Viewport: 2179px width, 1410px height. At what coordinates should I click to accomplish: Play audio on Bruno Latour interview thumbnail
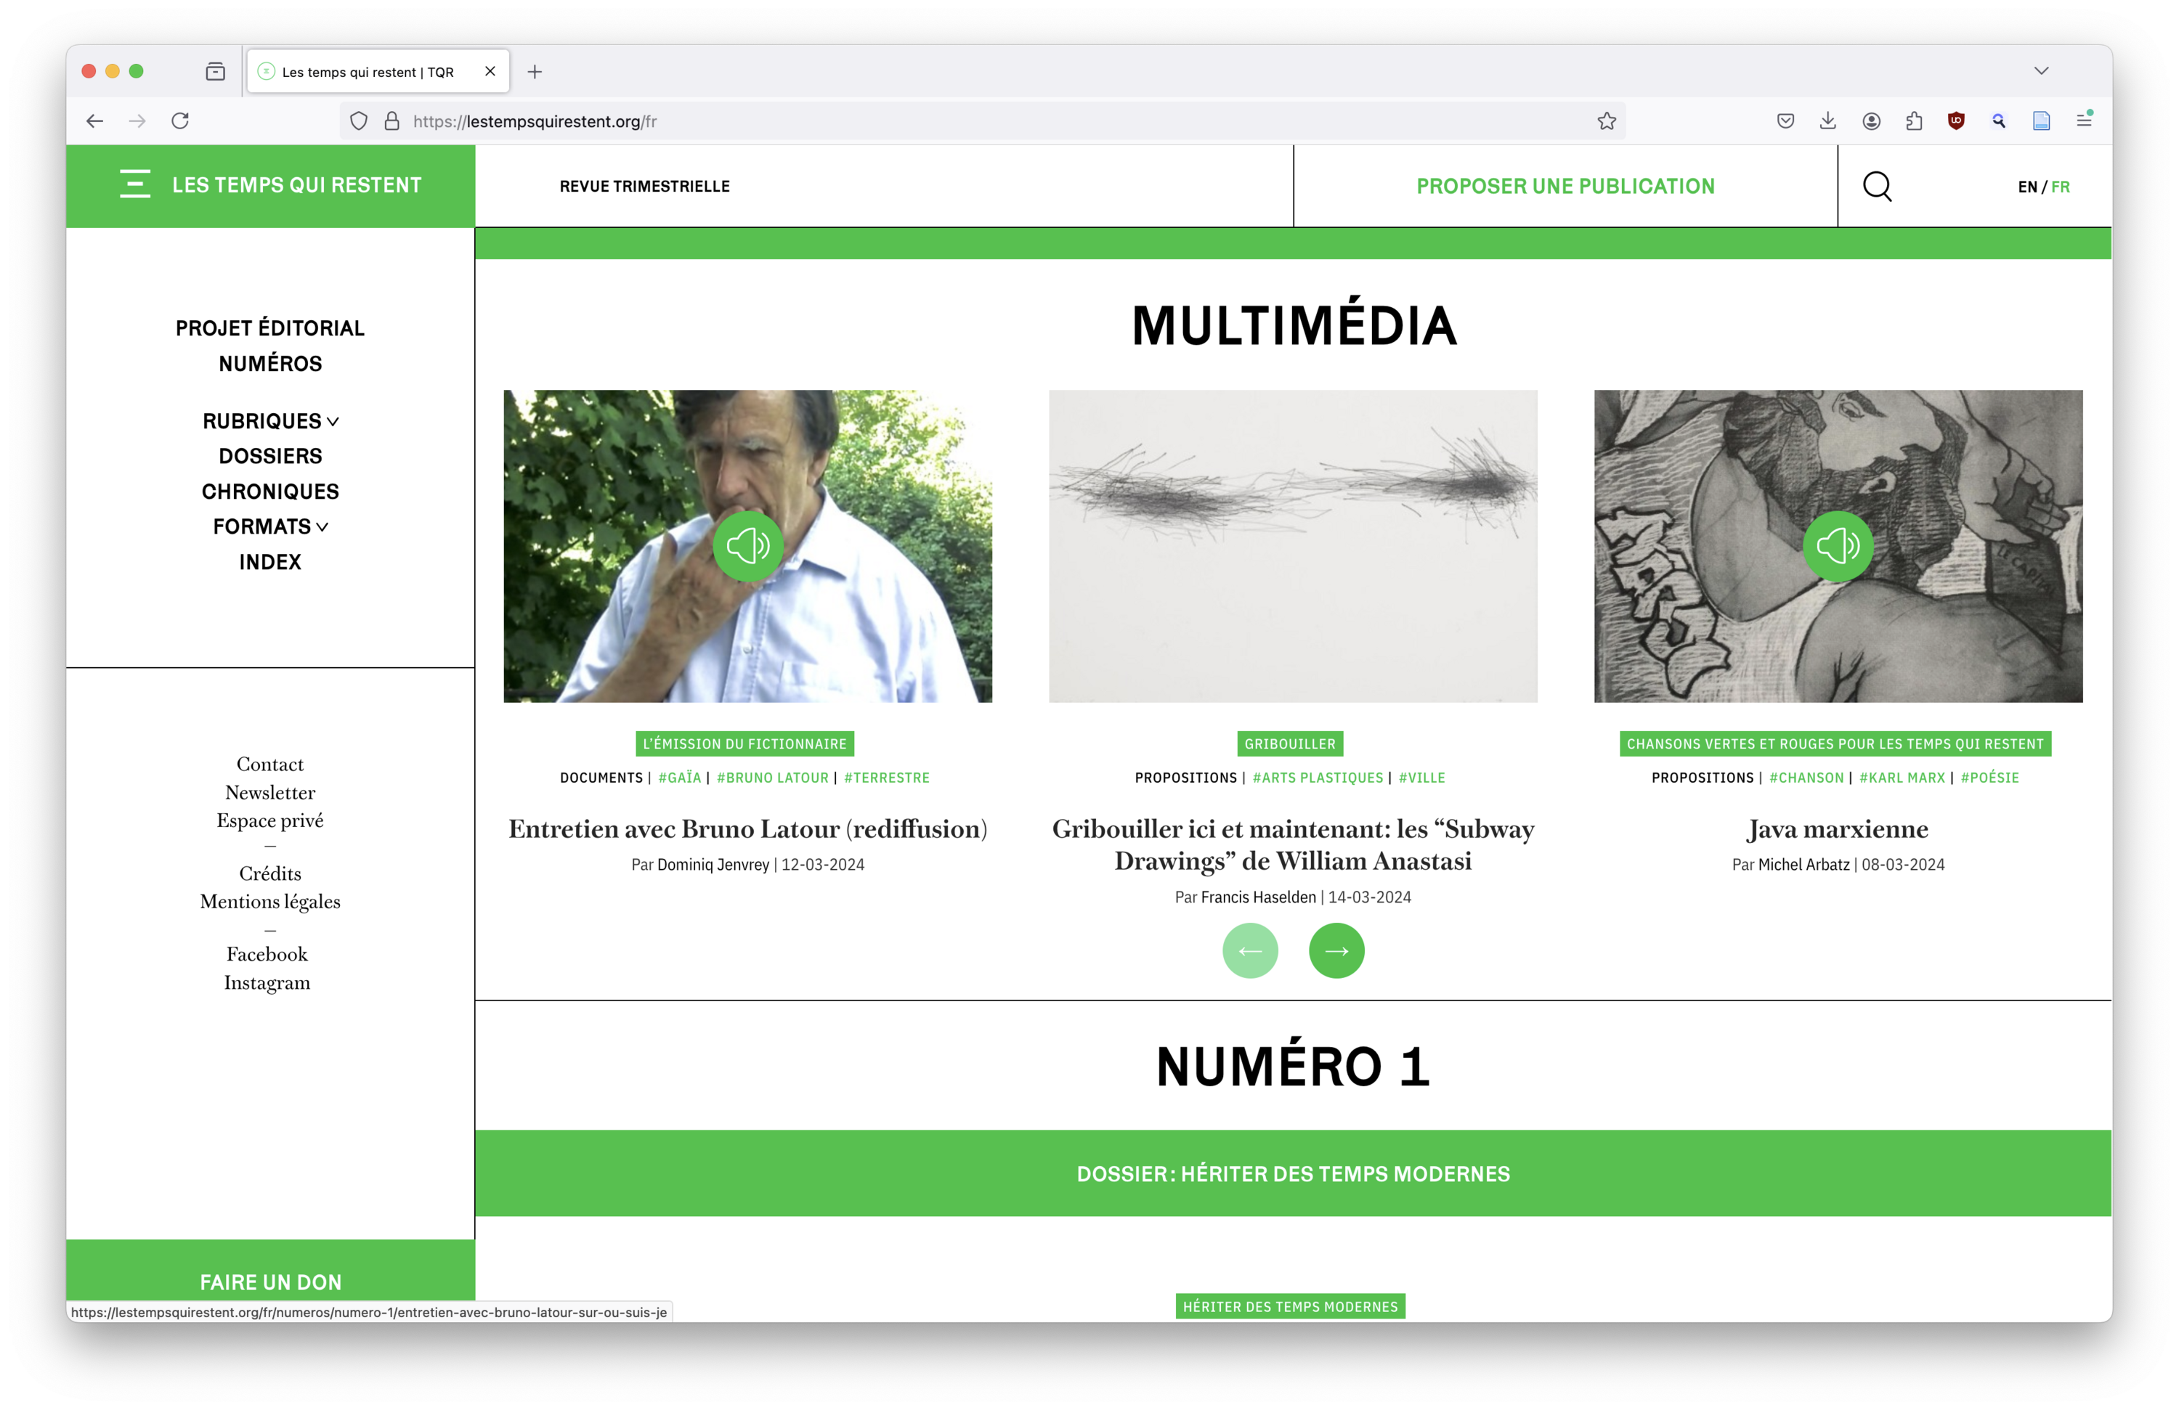click(747, 546)
